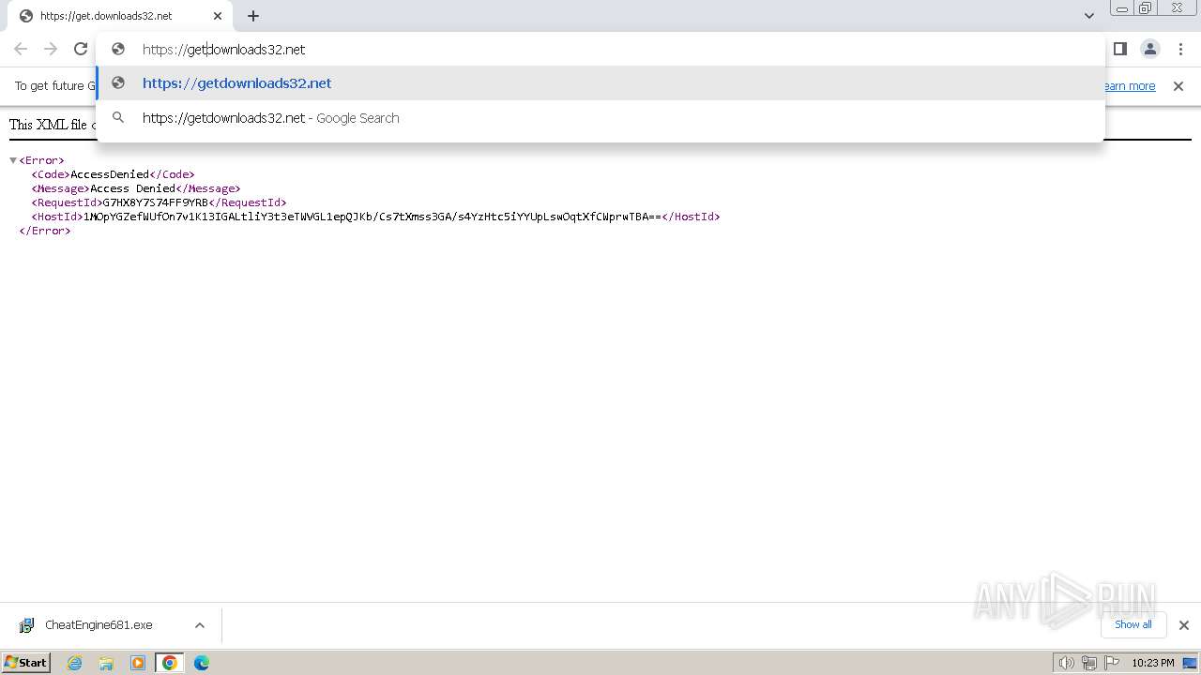
Task: Collapse the Error XML node triangle
Action: tap(13, 160)
